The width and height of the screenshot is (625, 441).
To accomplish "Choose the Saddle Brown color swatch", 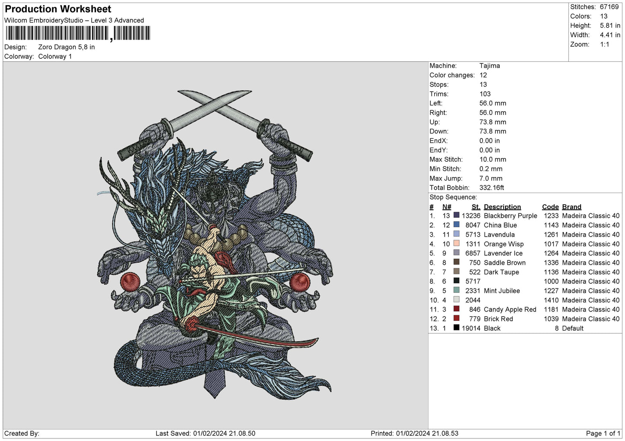I will (x=456, y=262).
